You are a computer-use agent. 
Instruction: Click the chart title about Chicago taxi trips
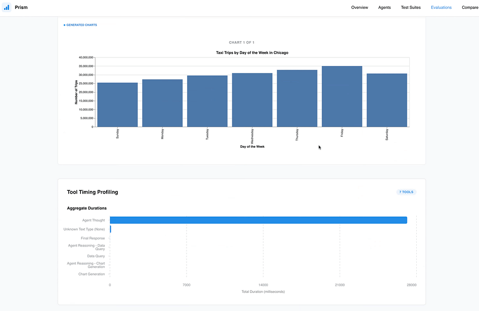coord(252,52)
